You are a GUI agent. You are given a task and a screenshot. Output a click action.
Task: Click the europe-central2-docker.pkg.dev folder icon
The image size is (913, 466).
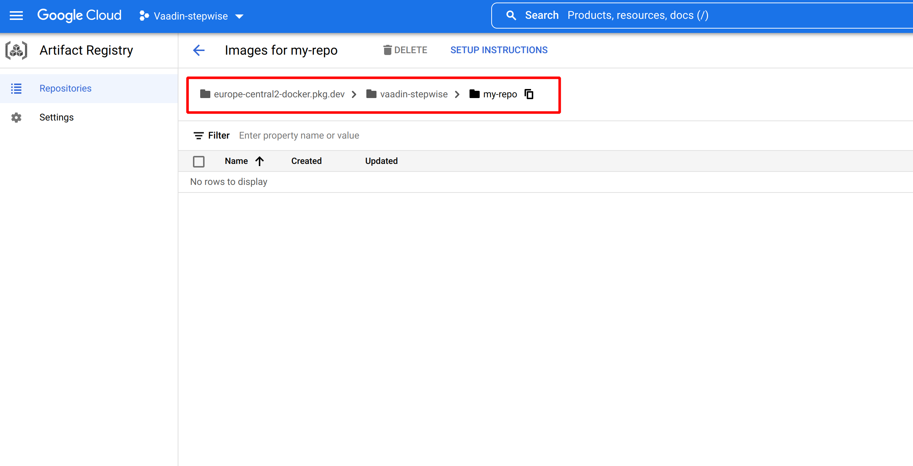(x=205, y=94)
